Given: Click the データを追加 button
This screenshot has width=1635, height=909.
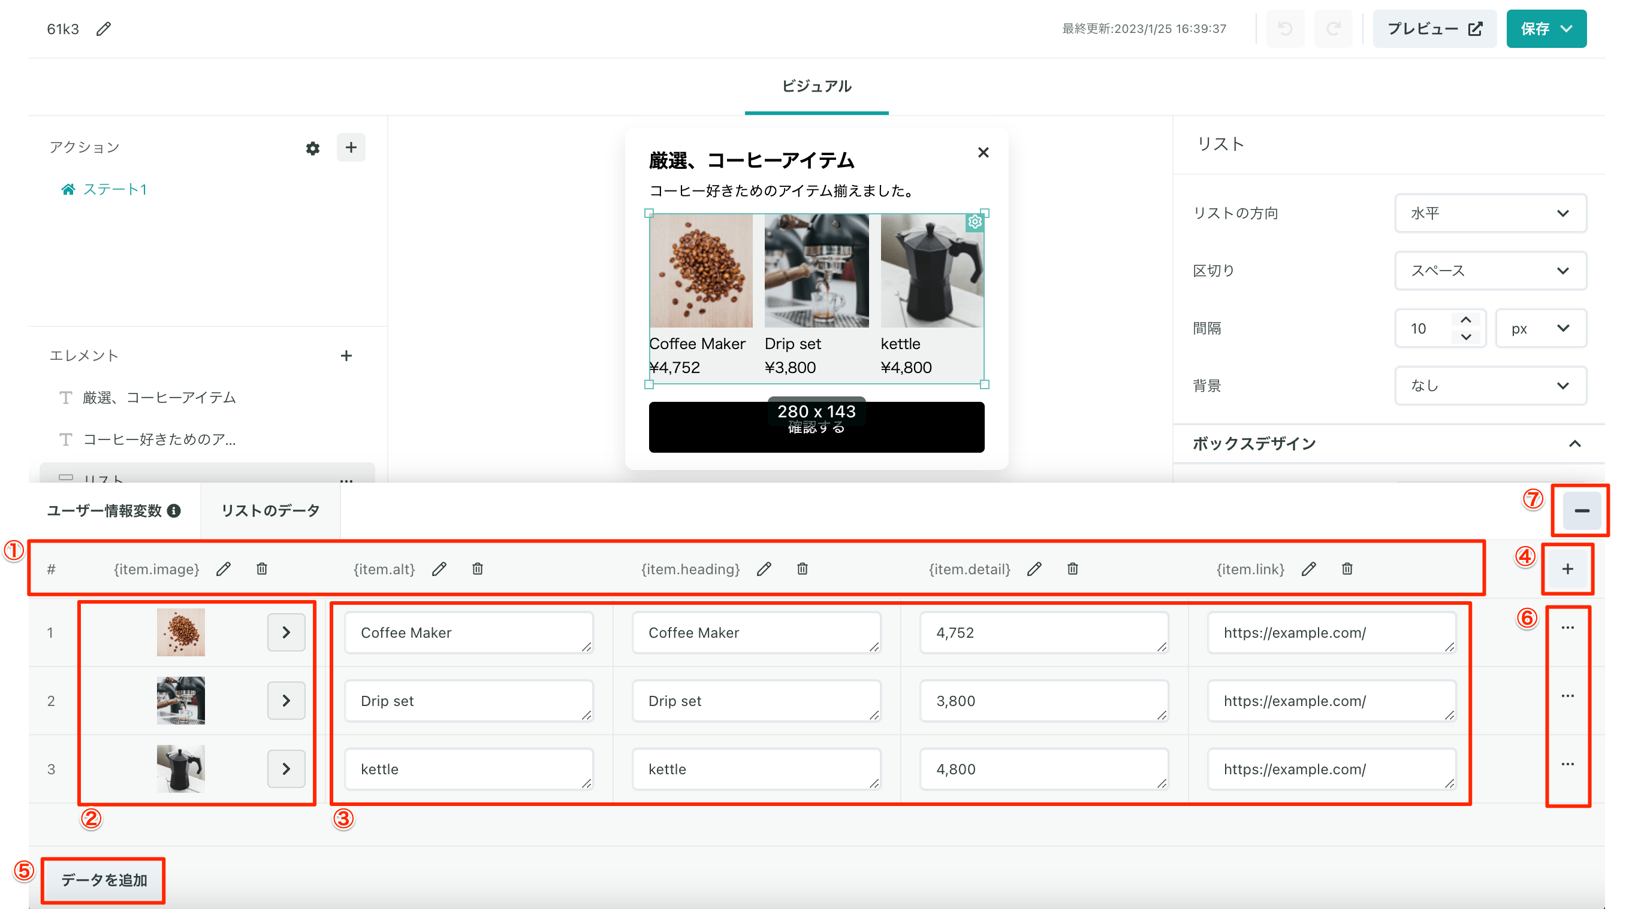Looking at the screenshot, I should pyautogui.click(x=104, y=880).
